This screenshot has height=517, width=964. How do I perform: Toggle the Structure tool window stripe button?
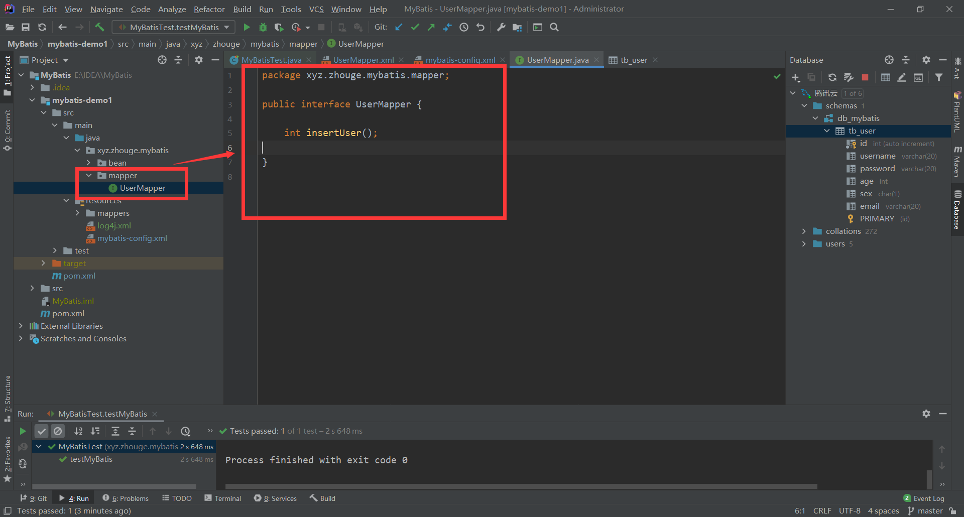(x=8, y=399)
